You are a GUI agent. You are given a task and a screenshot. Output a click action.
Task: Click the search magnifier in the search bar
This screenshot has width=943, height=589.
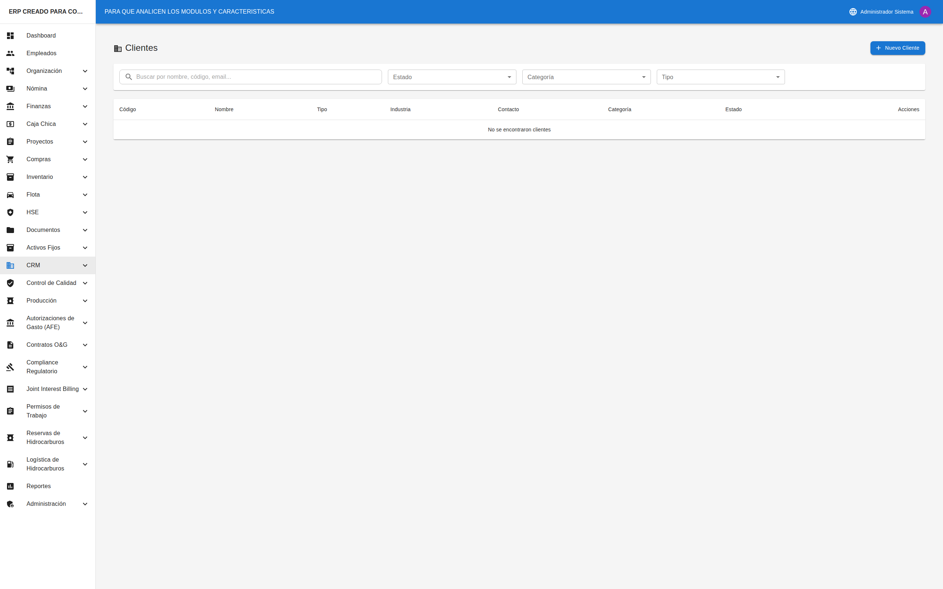129,77
